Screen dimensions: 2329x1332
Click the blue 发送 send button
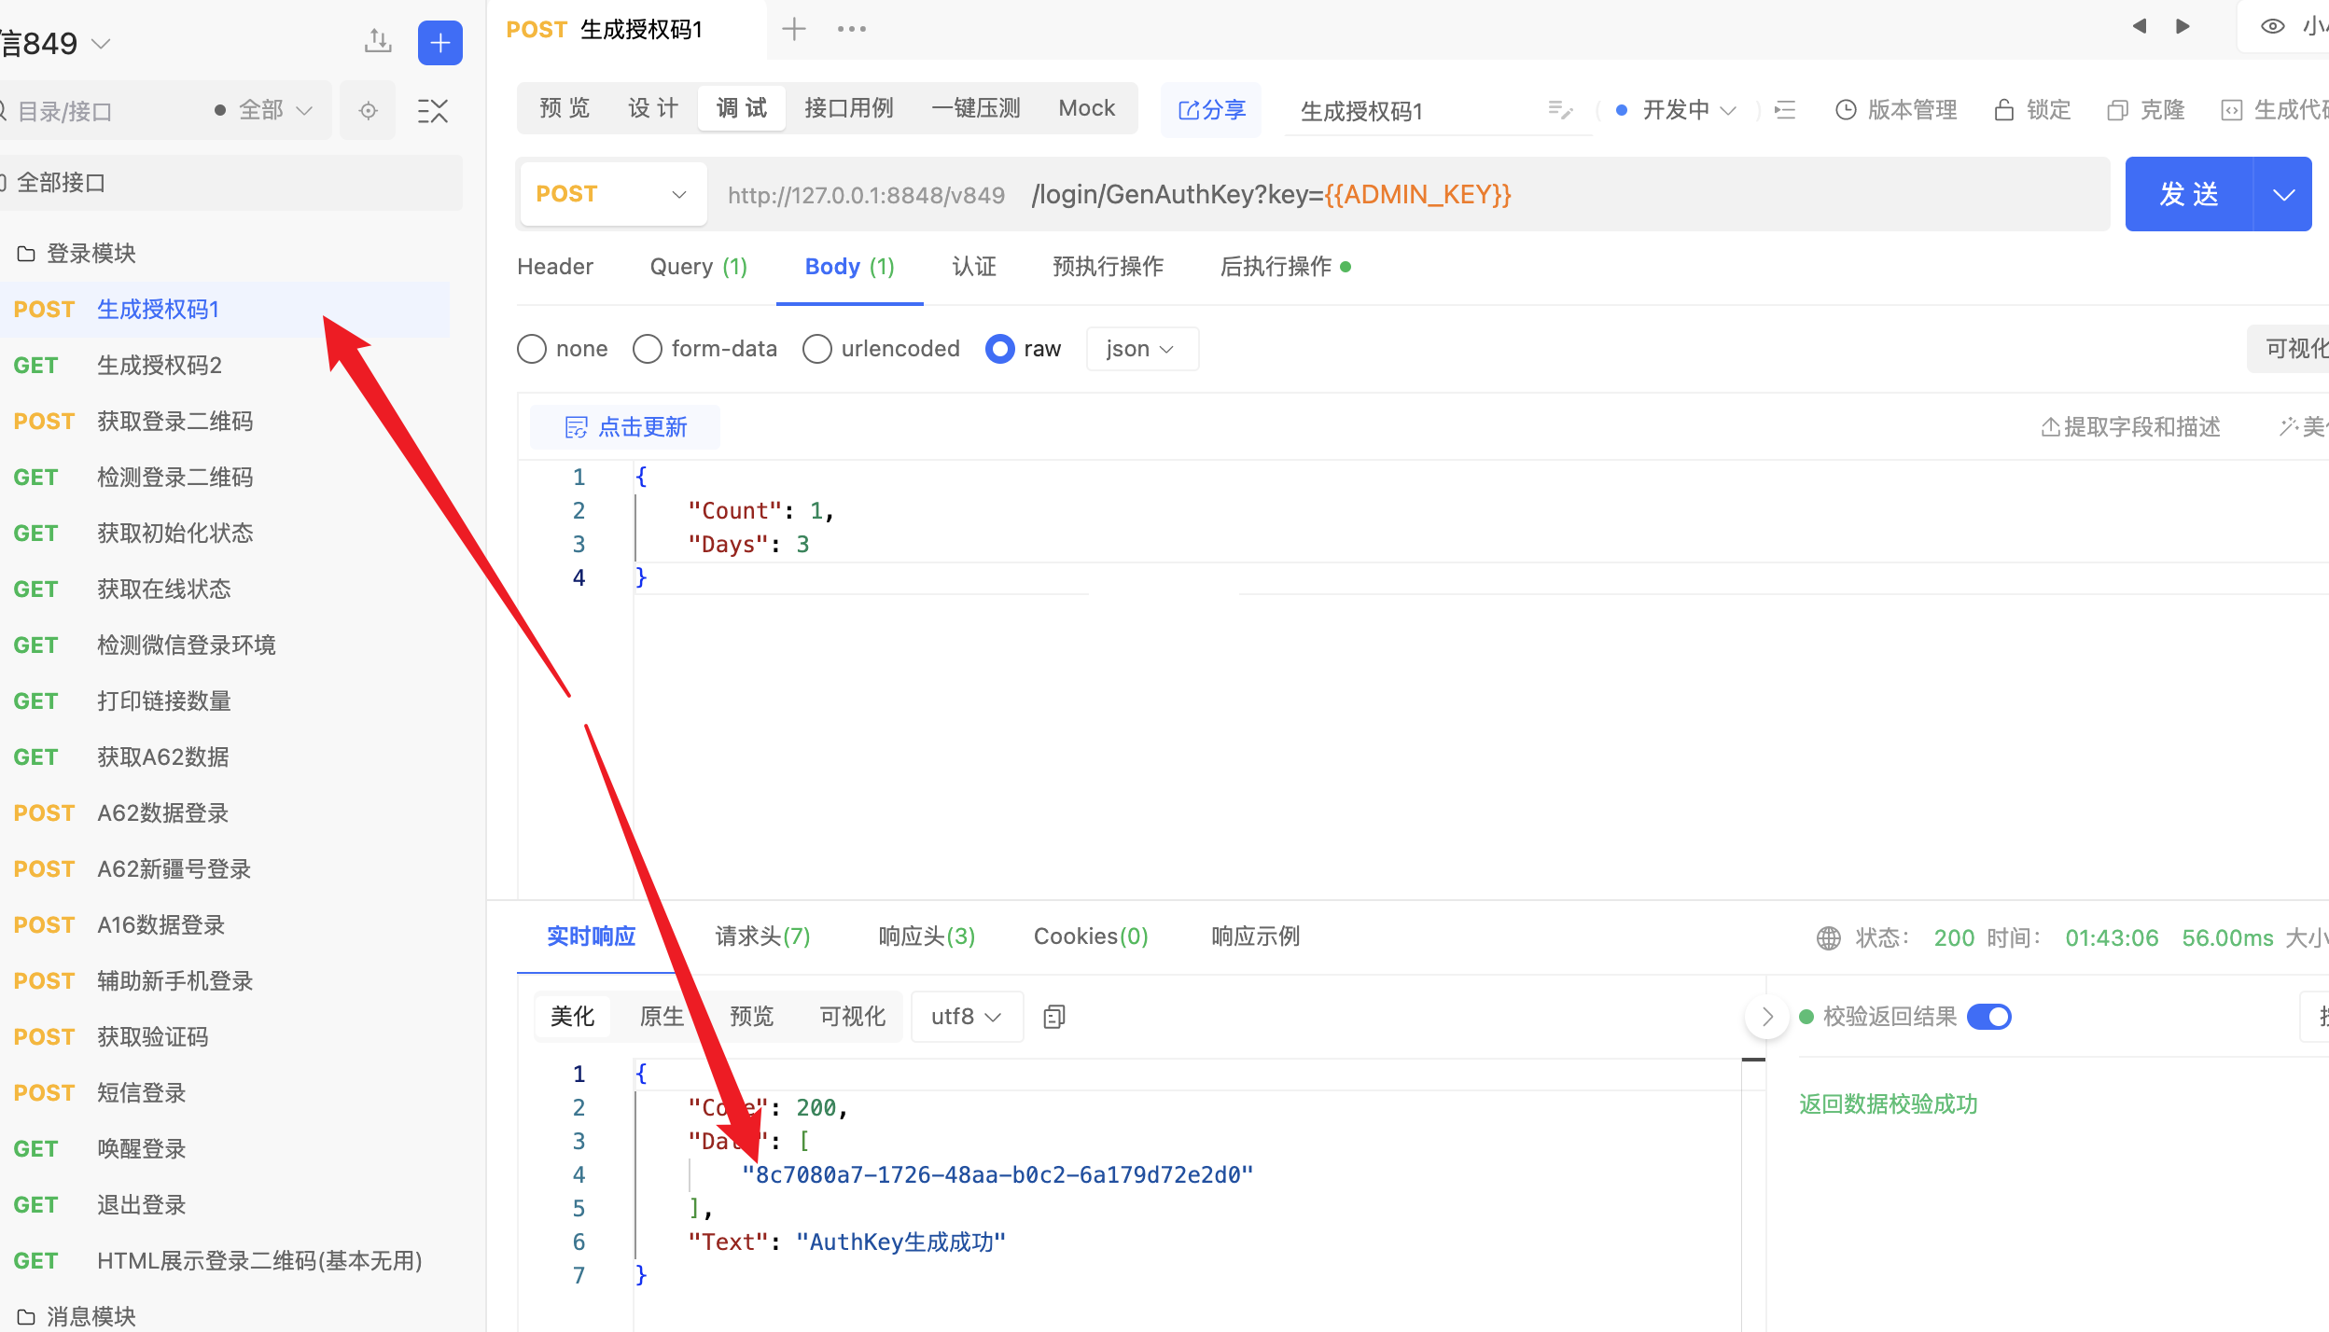tap(2188, 194)
